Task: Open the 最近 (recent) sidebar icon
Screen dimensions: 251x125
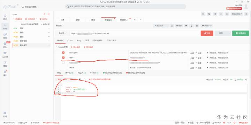Action: [x=5, y=17]
